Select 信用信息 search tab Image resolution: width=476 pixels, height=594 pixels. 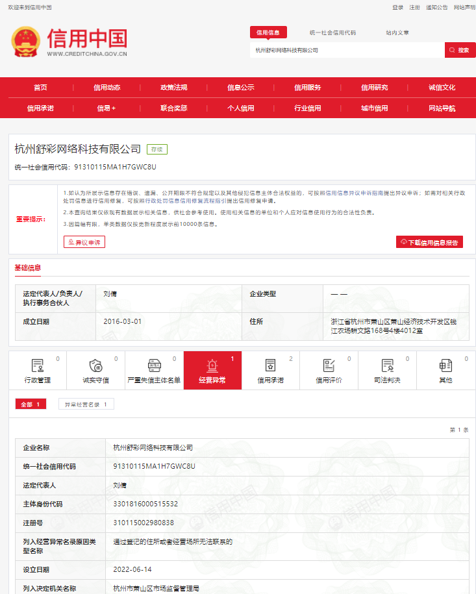268,32
